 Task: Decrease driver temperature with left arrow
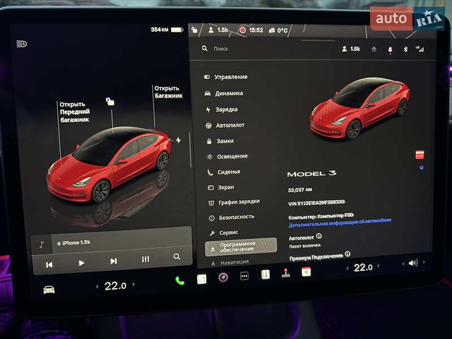[97, 286]
